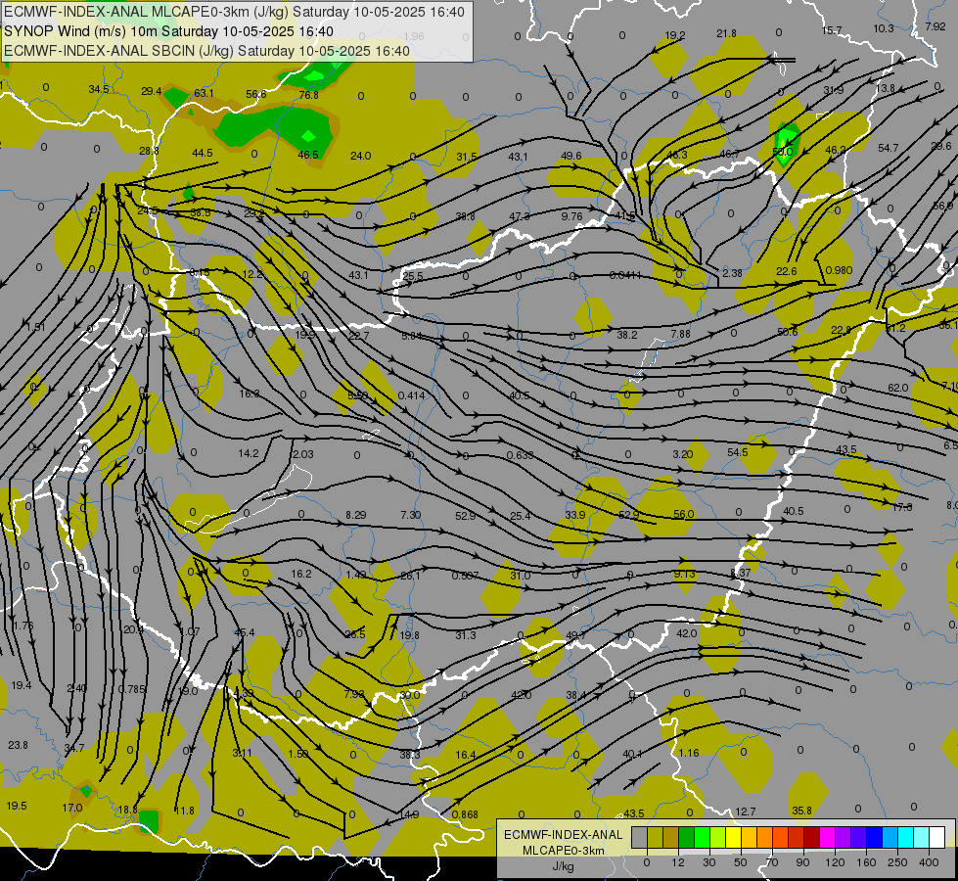958x881 pixels.
Task: Click the 38.4 value on the map
Action: coord(576,695)
